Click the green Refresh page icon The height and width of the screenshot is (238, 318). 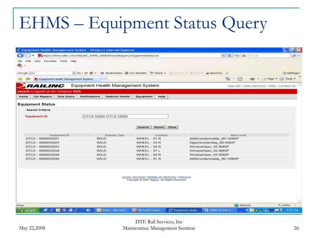click(x=237, y=55)
